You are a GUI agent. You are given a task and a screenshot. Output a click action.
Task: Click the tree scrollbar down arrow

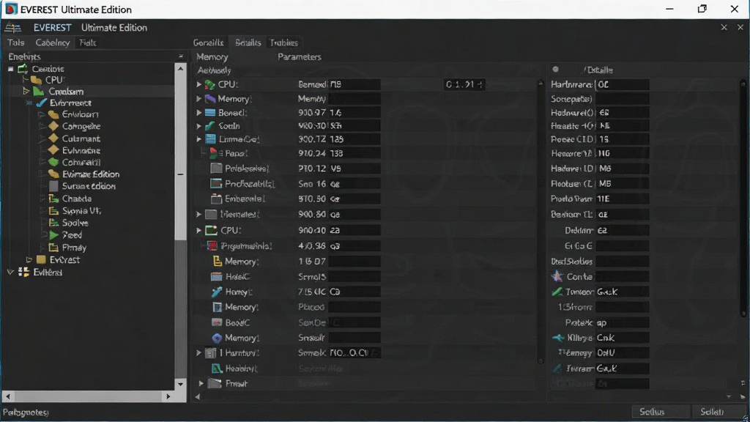click(x=180, y=384)
